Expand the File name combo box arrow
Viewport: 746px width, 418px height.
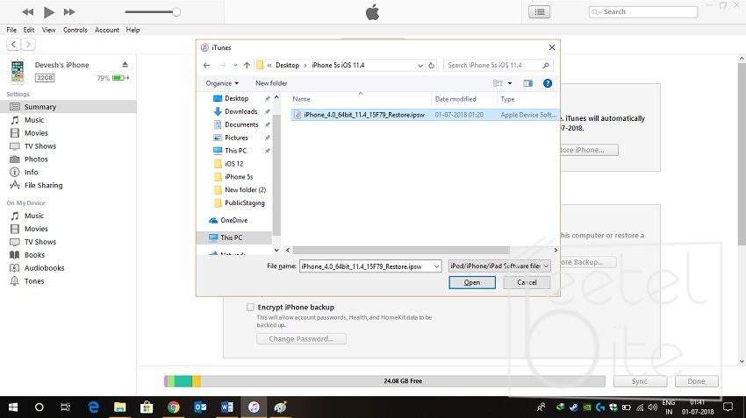436,266
